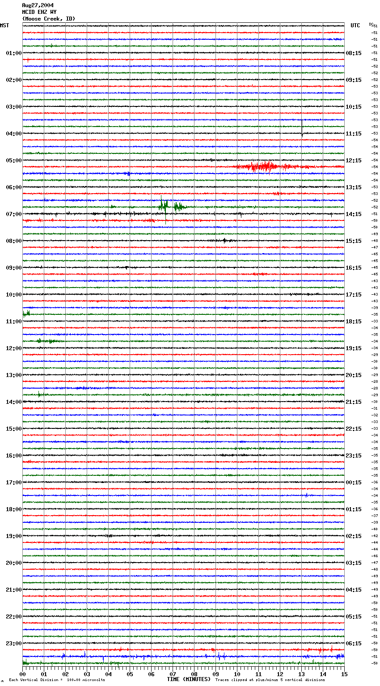
Task: Click the 10:00 MST hour label
Action: click(x=14, y=295)
